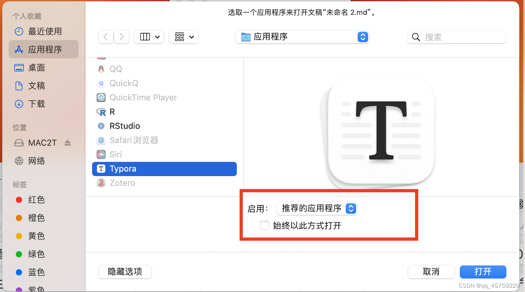Enable 始终以此方式打开 checkbox
525x292 pixels.
pos(265,225)
